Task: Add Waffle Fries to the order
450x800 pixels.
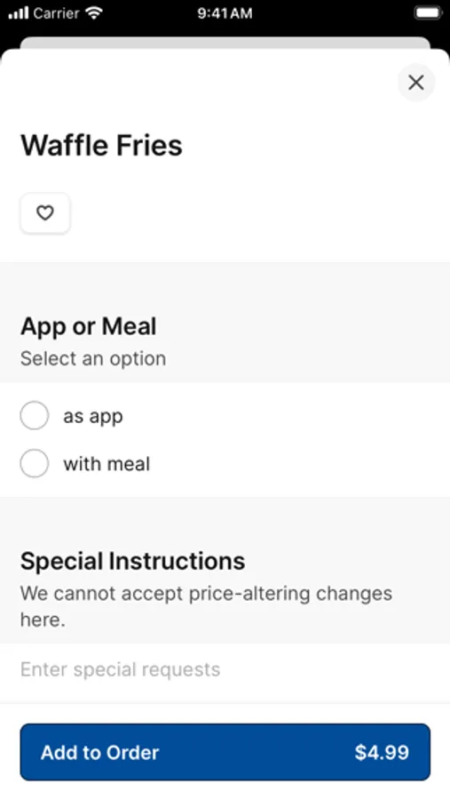Action: tap(225, 751)
